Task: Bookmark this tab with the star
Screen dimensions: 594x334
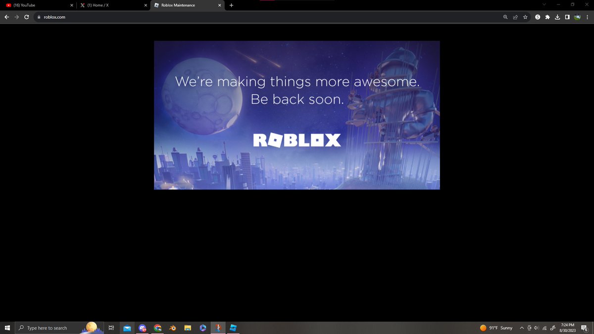Action: click(x=525, y=17)
